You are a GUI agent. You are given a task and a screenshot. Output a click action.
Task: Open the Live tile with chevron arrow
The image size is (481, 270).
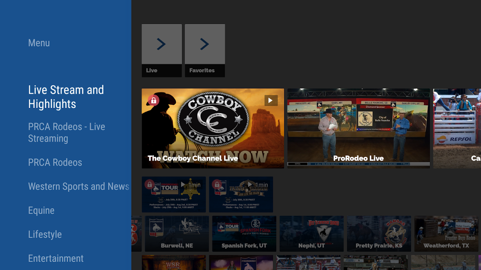coord(162,50)
